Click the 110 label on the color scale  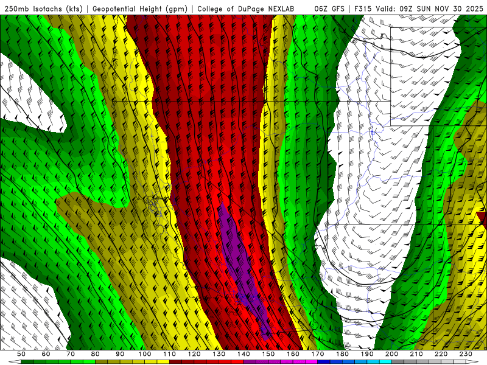coord(170,354)
